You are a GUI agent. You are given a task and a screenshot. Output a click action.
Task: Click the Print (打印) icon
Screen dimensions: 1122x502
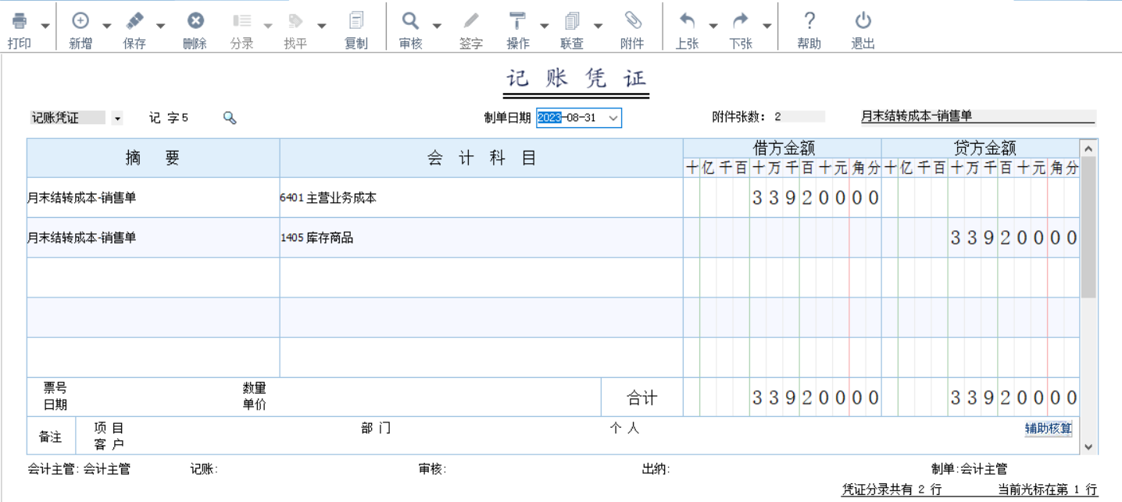pos(20,22)
